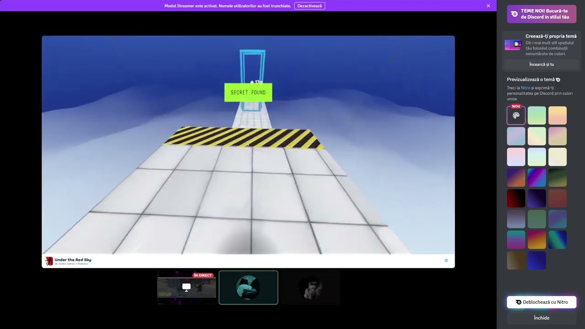Choose the pink-olive pastel theme swatch

click(x=558, y=136)
